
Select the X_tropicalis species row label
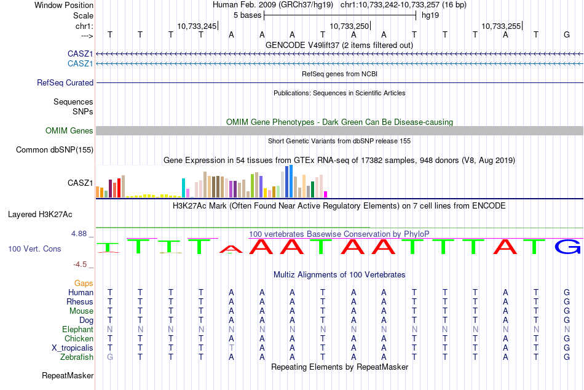click(73, 348)
